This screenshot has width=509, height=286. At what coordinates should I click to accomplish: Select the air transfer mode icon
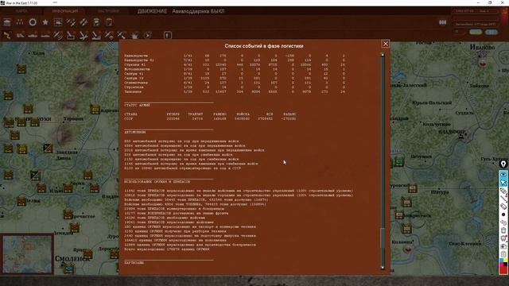(x=122, y=35)
